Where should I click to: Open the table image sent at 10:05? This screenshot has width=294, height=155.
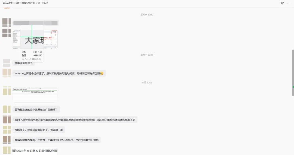(35, 95)
